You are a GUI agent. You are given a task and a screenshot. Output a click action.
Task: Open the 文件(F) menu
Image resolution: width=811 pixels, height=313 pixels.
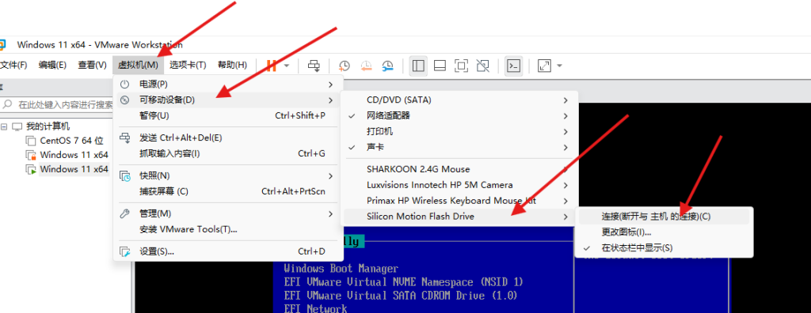13,65
